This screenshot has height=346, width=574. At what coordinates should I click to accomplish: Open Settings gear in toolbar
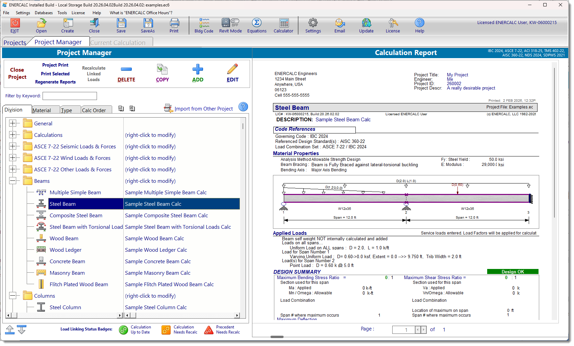pos(313,23)
